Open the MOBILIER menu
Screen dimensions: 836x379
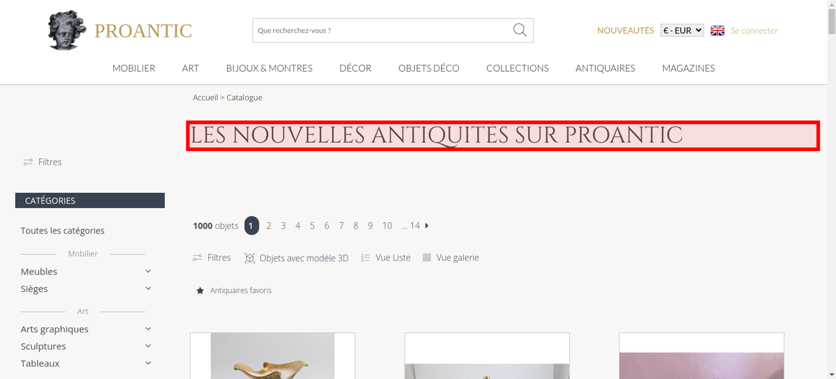coord(134,68)
